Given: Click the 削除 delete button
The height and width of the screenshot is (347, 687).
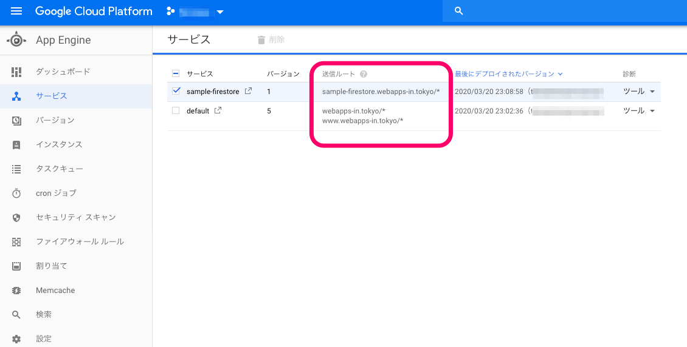Looking at the screenshot, I should pos(271,40).
